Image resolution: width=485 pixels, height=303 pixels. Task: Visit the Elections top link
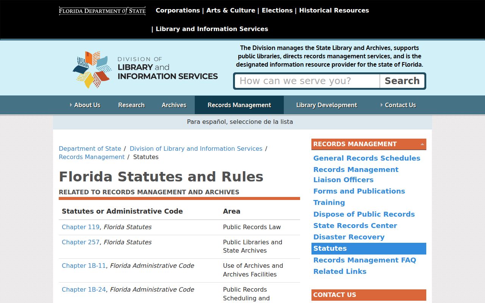pyautogui.click(x=277, y=10)
